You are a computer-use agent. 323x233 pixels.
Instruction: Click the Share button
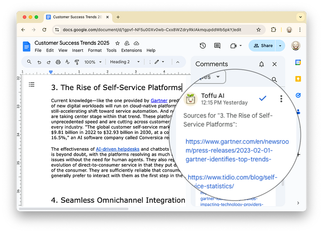[262, 45]
